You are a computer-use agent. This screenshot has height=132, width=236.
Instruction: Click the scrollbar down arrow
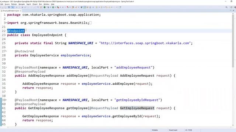[233, 125]
